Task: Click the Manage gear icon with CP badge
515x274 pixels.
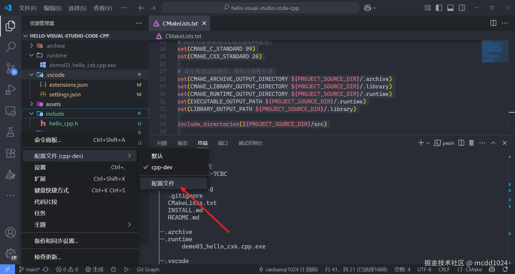Action: (10, 254)
